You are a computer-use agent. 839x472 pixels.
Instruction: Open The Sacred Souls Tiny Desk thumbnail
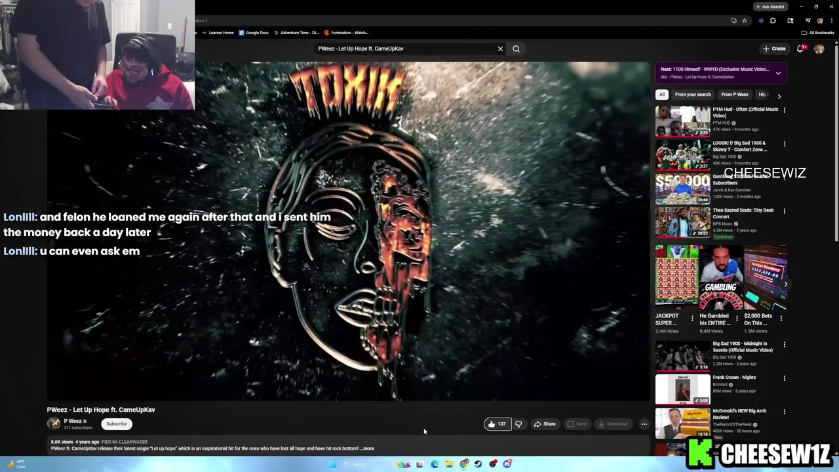pyautogui.click(x=682, y=222)
